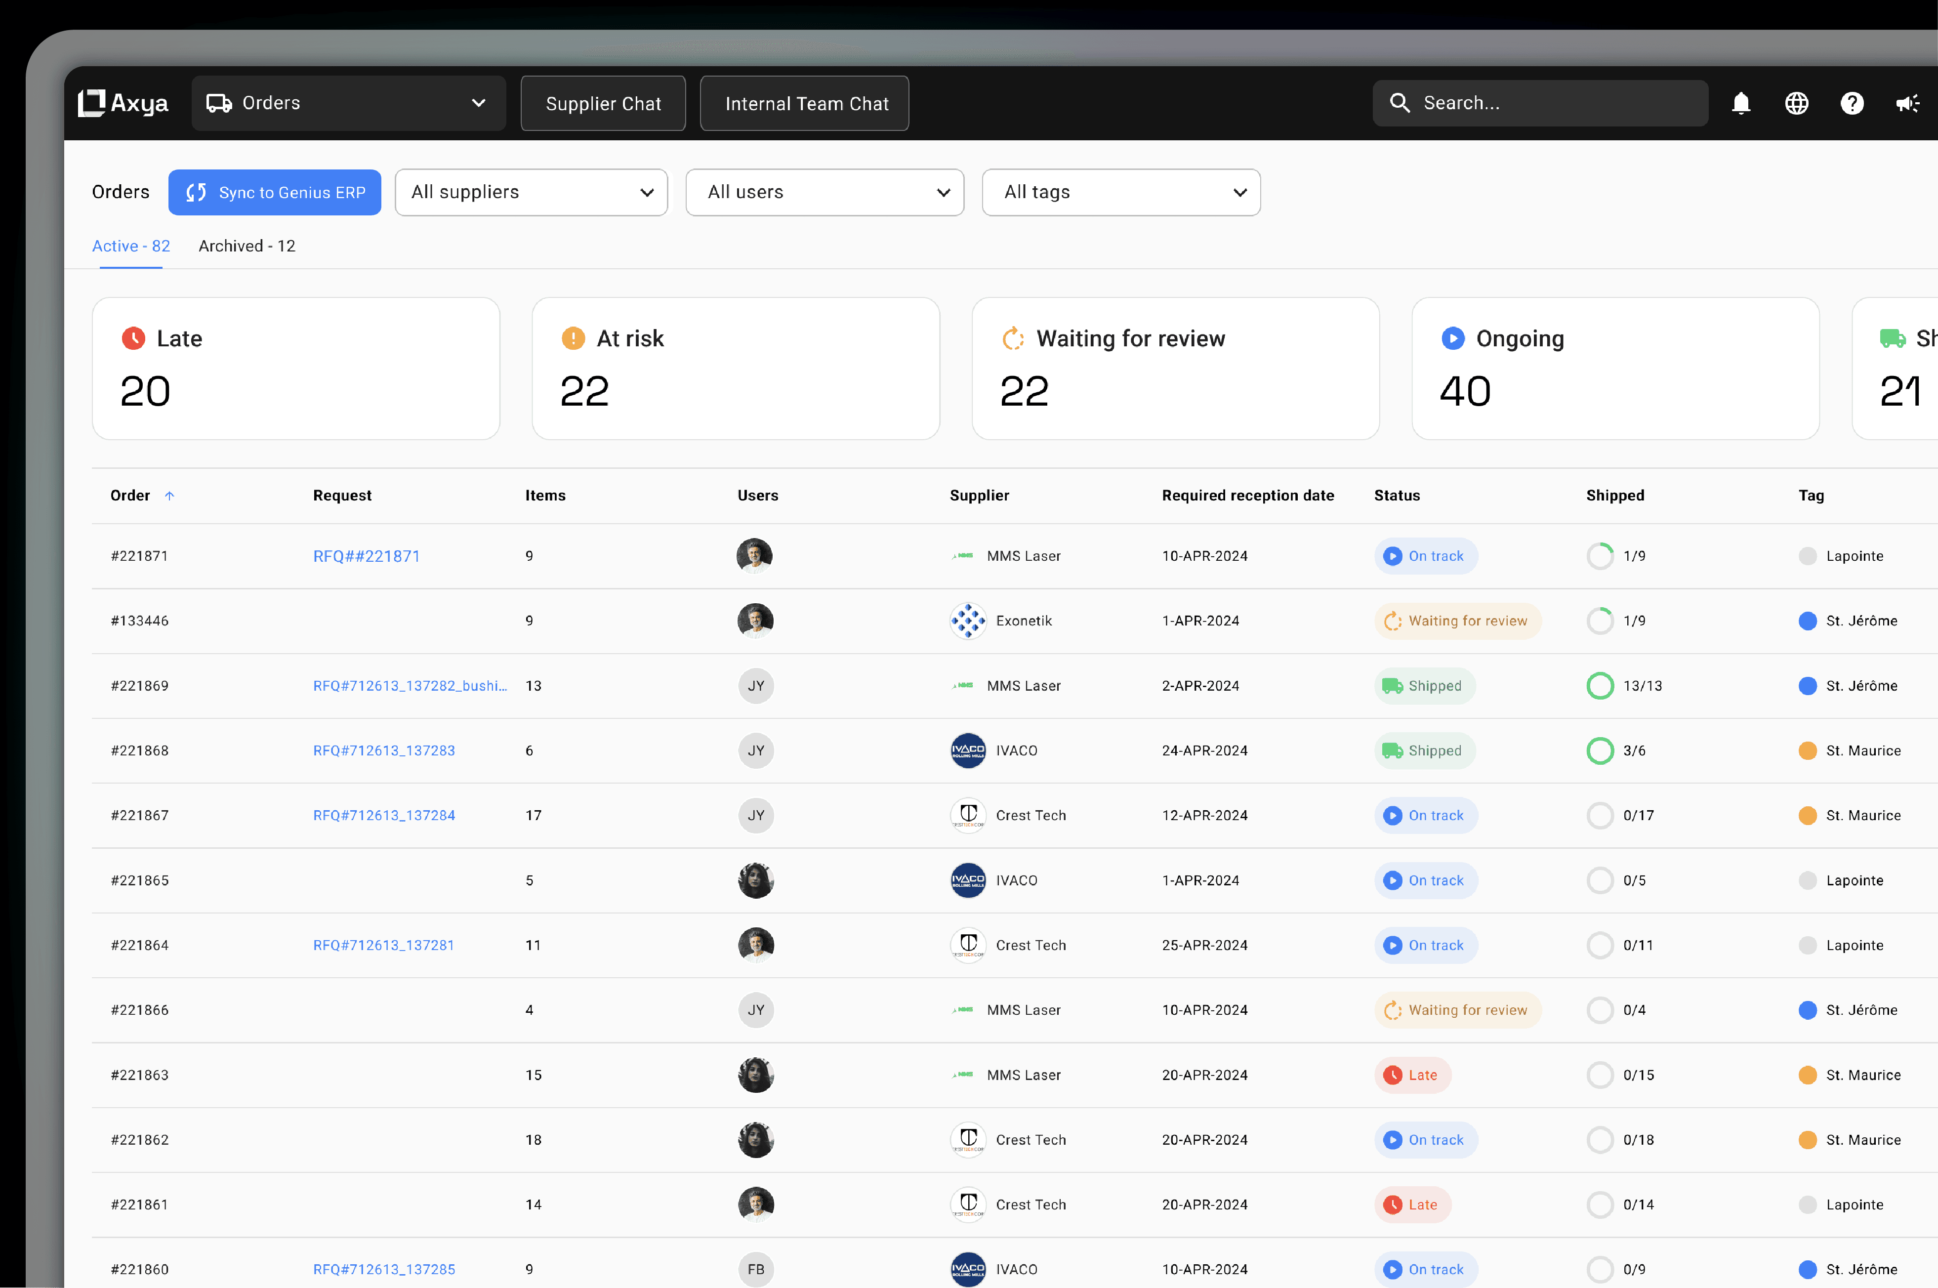The width and height of the screenshot is (1938, 1288).
Task: Click the Sync to Genius ERP button
Action: (274, 192)
